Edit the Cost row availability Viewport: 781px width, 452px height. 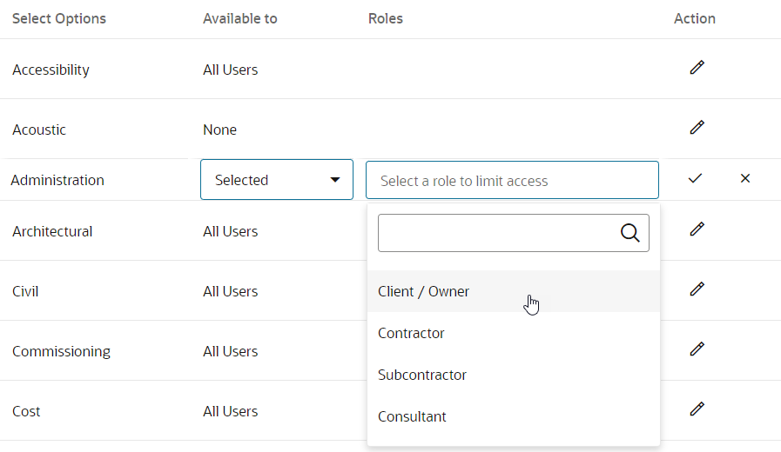(x=697, y=409)
